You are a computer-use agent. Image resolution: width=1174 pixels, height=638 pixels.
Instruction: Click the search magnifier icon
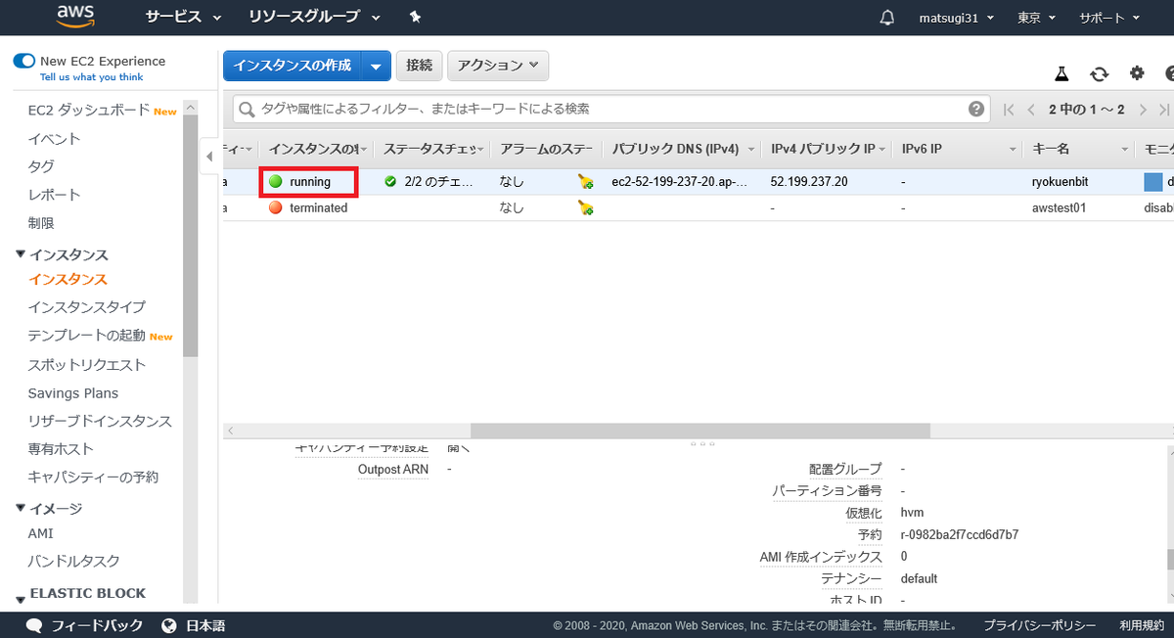[x=248, y=109]
